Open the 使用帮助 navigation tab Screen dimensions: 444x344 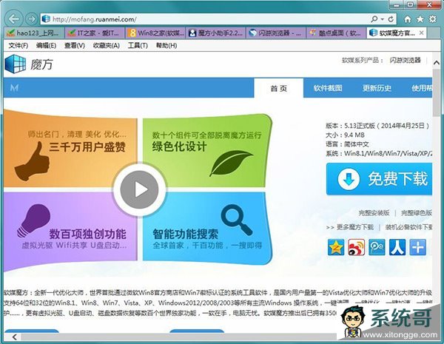422,88
